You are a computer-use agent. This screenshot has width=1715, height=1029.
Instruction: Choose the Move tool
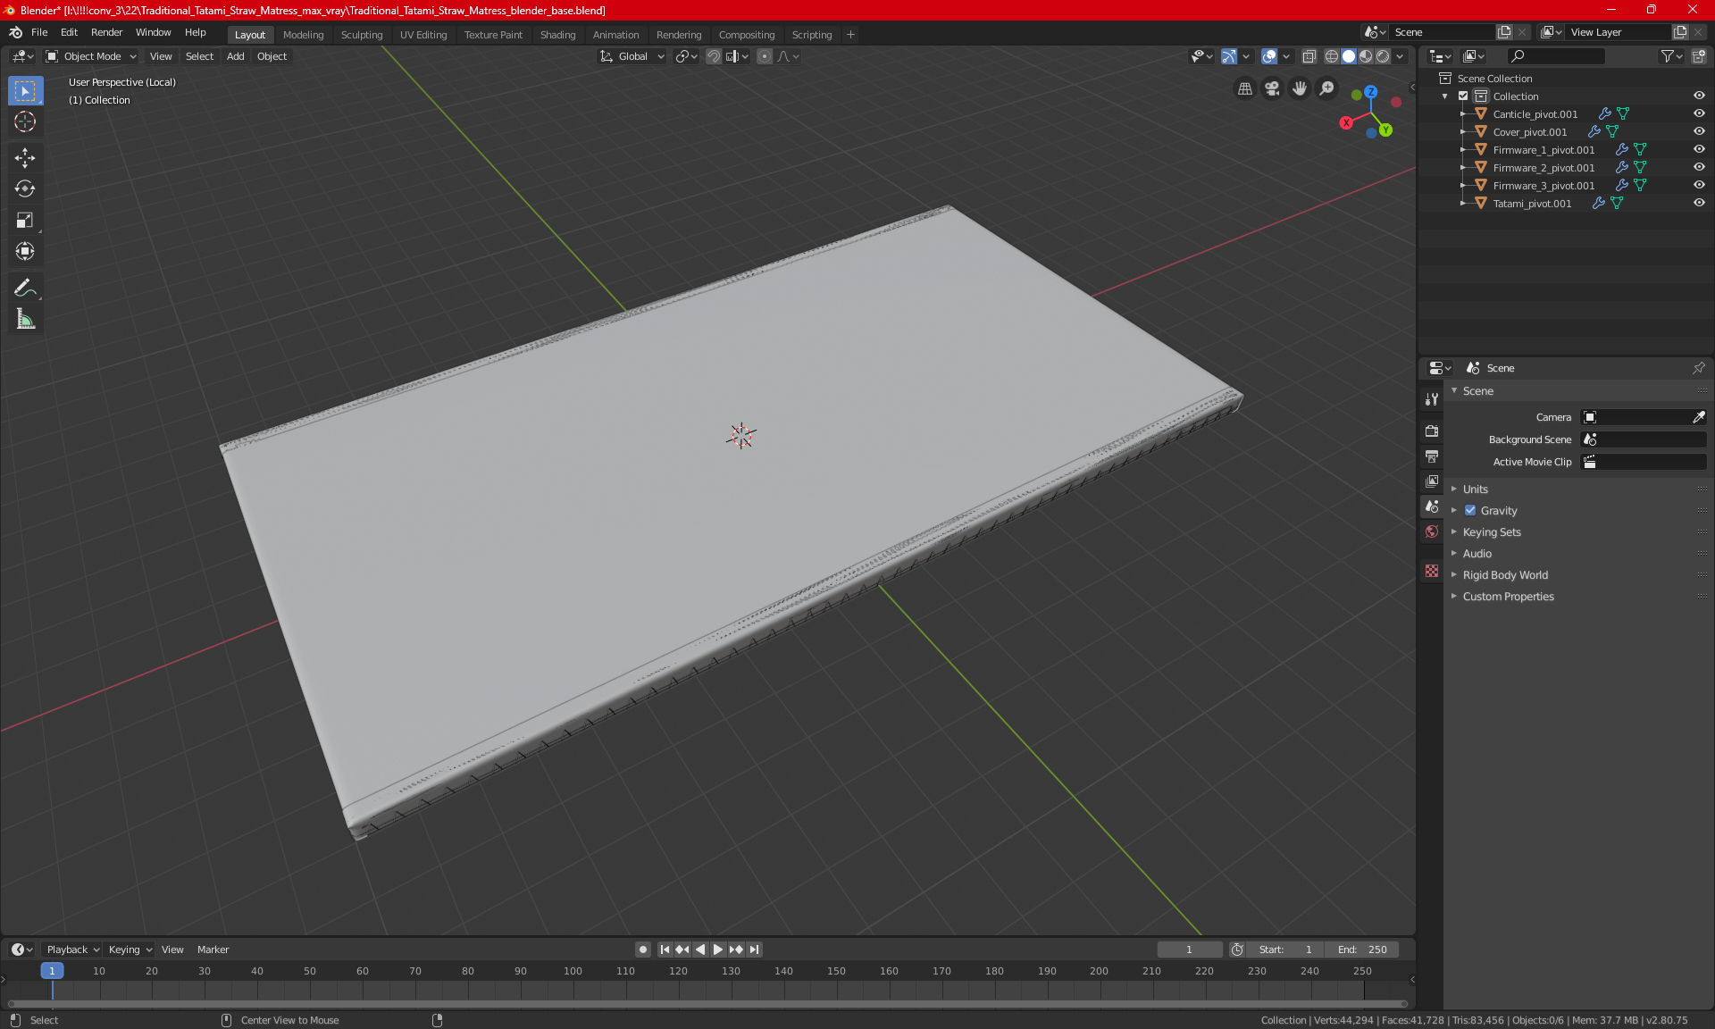click(x=25, y=158)
